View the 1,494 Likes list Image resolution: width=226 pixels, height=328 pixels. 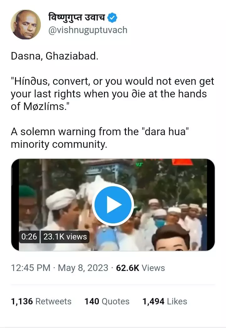click(x=165, y=302)
